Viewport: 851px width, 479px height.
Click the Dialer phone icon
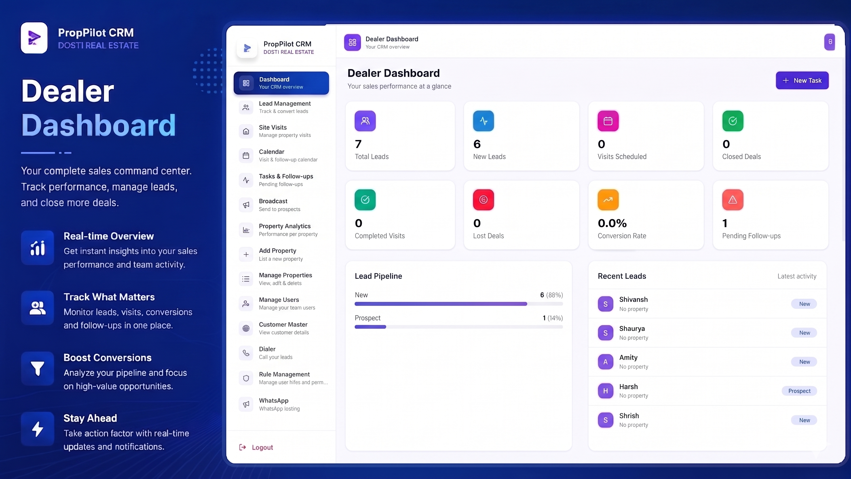pyautogui.click(x=246, y=353)
